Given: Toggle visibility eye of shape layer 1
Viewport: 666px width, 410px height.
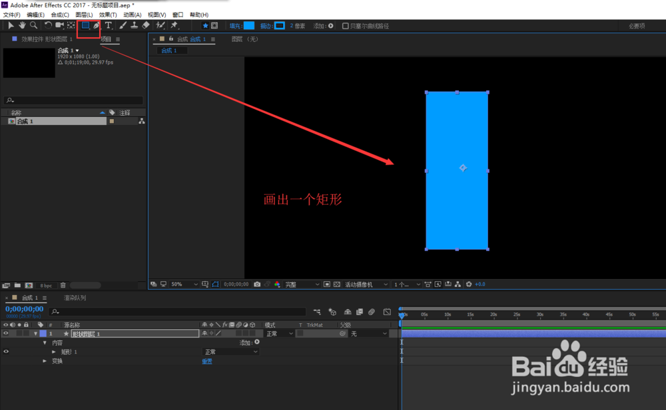Looking at the screenshot, I should 6,334.
